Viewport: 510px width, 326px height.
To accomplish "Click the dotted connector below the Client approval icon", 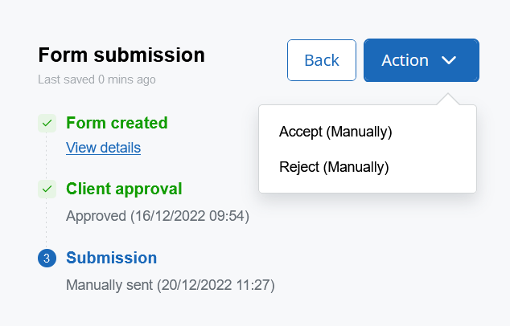I will coord(47,223).
